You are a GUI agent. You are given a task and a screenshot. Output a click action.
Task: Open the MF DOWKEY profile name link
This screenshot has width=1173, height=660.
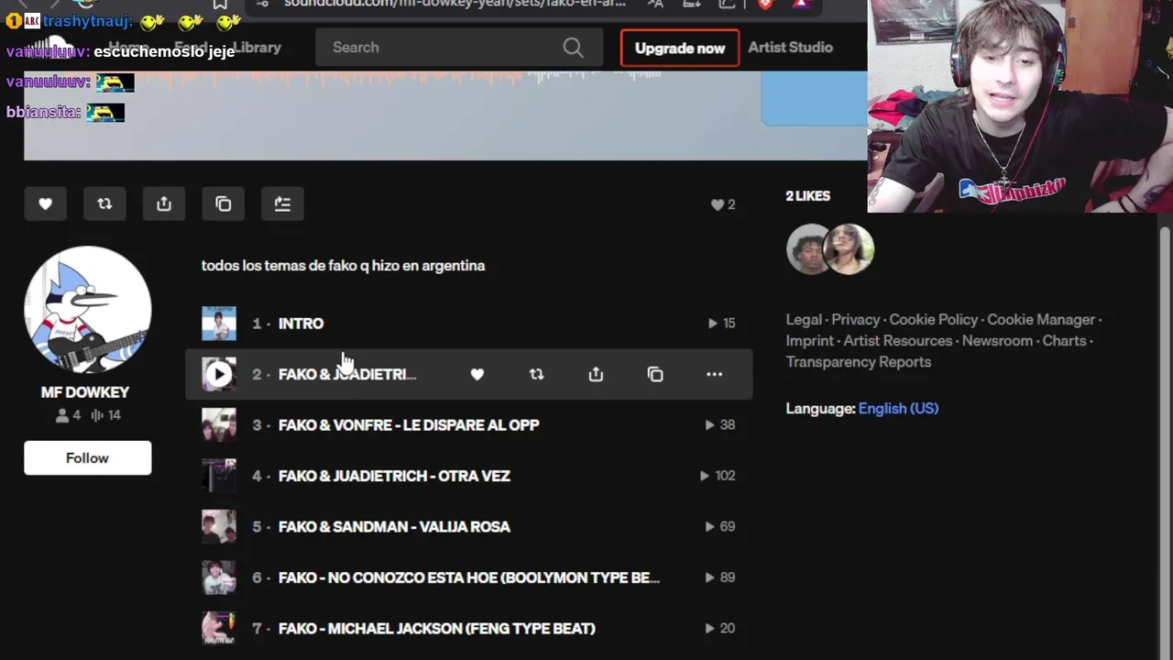pyautogui.click(x=85, y=392)
